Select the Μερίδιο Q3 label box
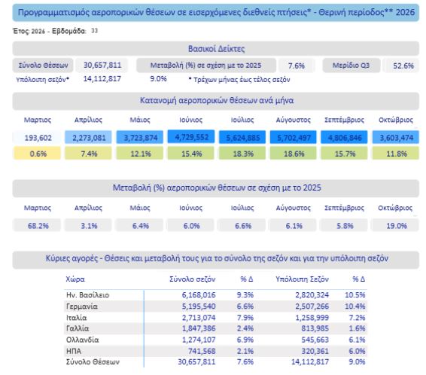Viewport: 426px width, 375px height. pos(351,66)
